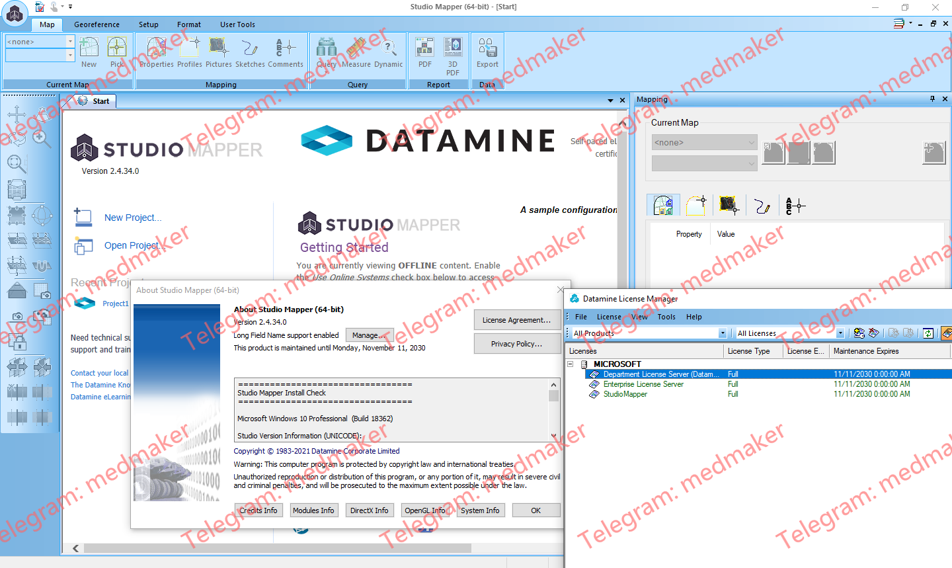Click the Manage button for long field names
Image resolution: width=952 pixels, height=568 pixels.
[x=369, y=335]
